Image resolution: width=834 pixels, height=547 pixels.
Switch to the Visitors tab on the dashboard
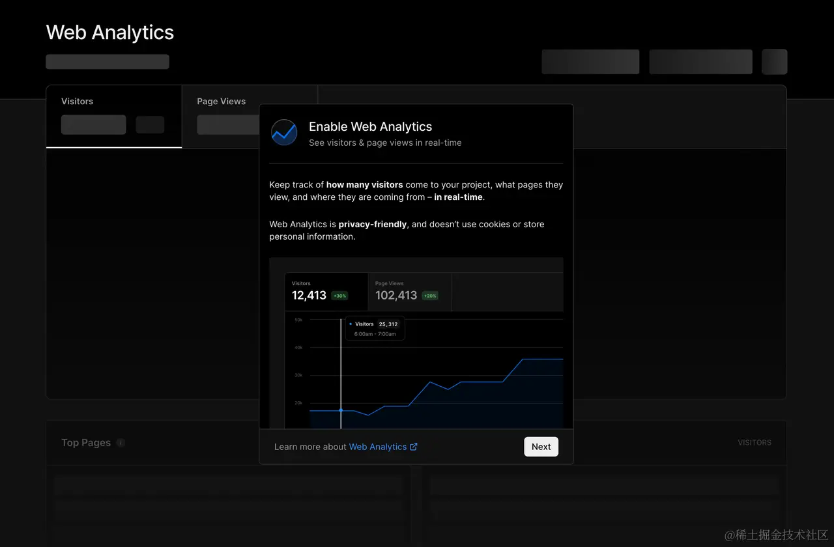pyautogui.click(x=114, y=117)
